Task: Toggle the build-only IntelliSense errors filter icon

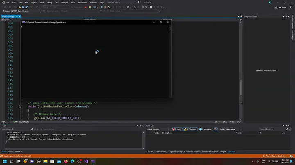Action: [x=216, y=129]
